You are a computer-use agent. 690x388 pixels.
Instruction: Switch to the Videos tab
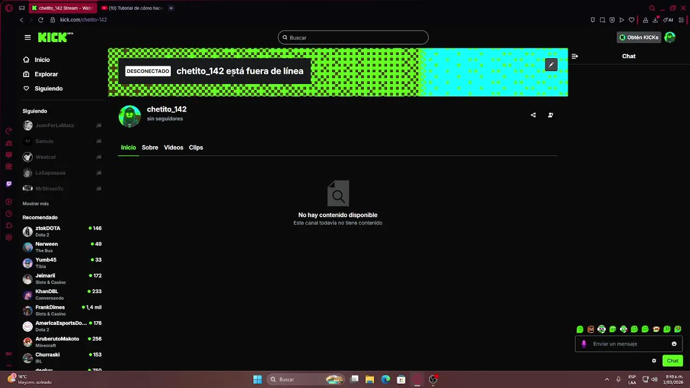coord(174,147)
